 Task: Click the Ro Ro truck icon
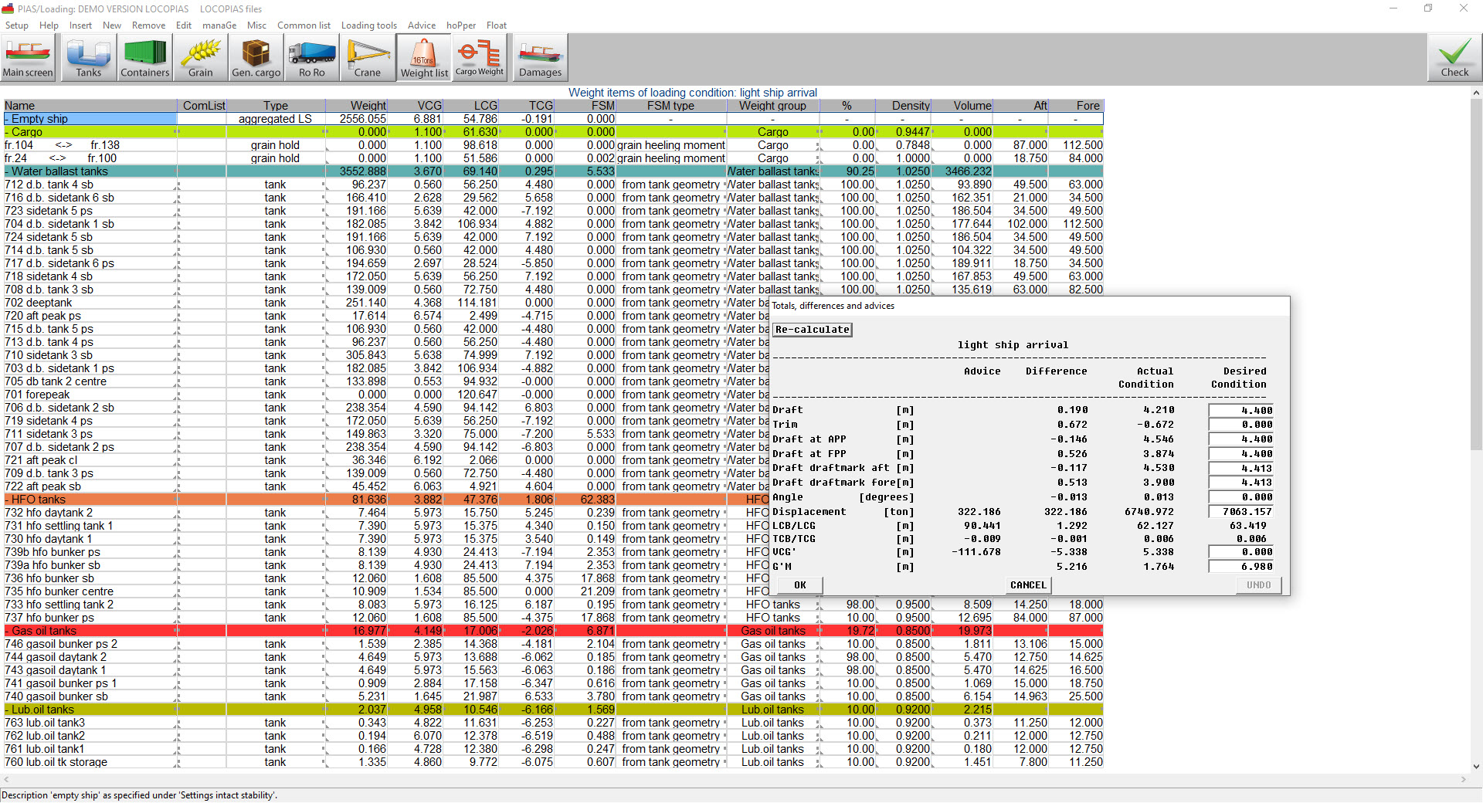311,58
